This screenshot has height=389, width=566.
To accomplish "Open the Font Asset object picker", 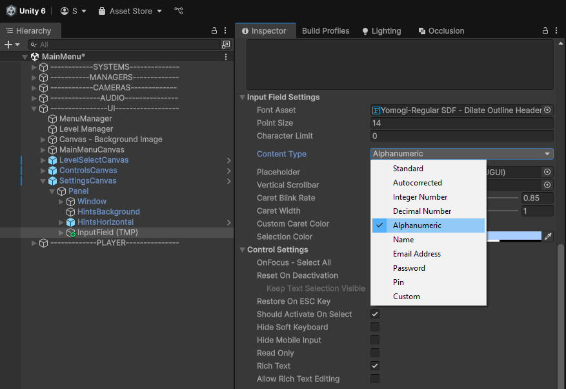I will click(547, 110).
